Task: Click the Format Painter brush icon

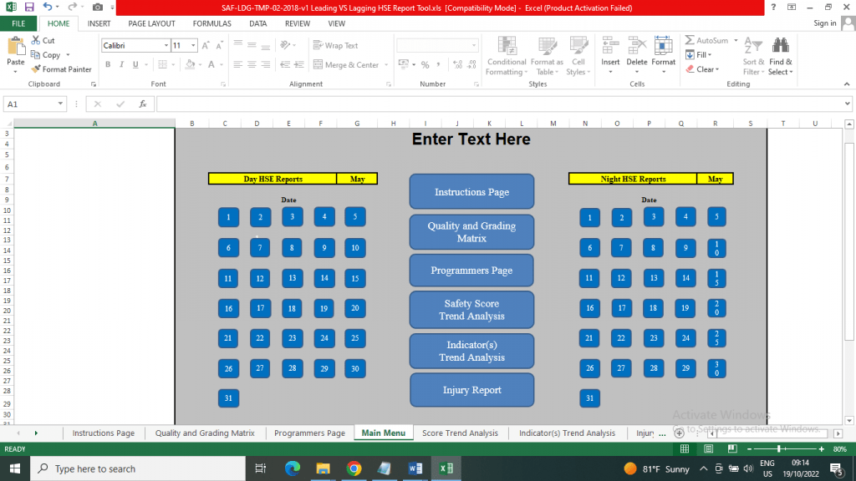Action: click(x=36, y=69)
